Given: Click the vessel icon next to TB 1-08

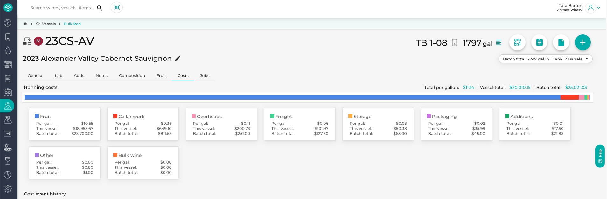Looking at the screenshot, I should click(455, 43).
